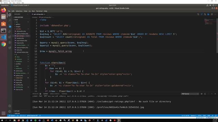Open Files manager from the Ubuntu dock
The height and width of the screenshot is (122, 218).
(3, 17)
